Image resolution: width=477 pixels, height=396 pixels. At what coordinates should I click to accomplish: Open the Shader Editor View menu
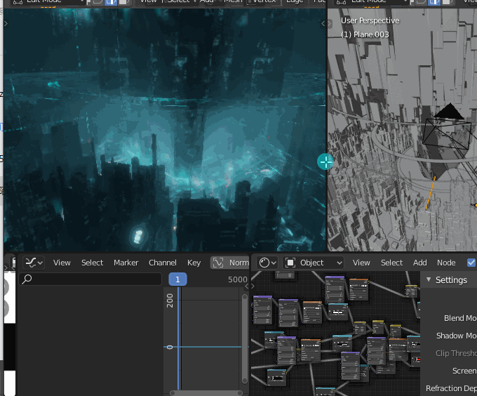[x=361, y=263]
